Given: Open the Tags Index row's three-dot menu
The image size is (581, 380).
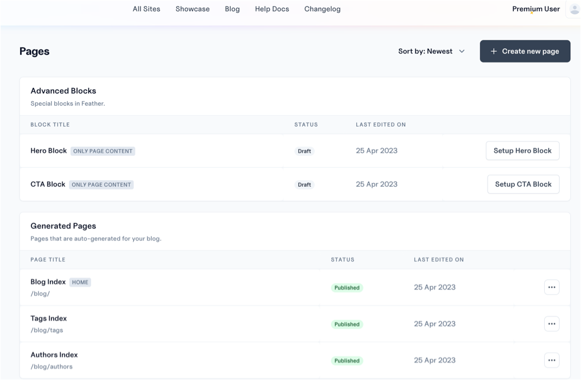Looking at the screenshot, I should tap(551, 324).
